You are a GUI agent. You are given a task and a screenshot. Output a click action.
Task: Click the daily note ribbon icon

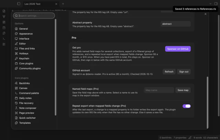[4, 28]
